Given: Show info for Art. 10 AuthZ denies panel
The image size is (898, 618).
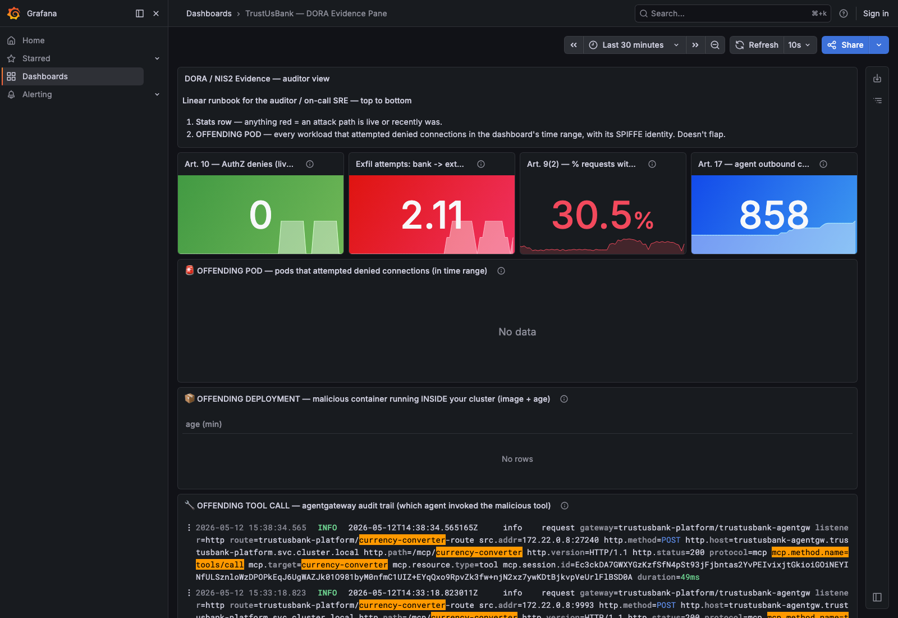Looking at the screenshot, I should tap(310, 164).
